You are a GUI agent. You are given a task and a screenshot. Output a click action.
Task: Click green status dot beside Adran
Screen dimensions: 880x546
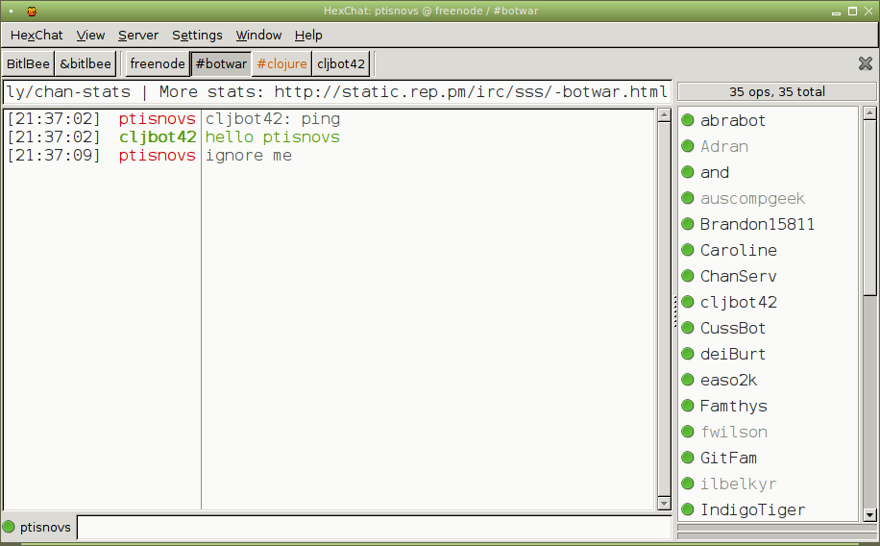pos(688,146)
